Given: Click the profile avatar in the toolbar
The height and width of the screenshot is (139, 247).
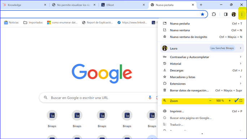Looking at the screenshot, I should pos(234,14).
